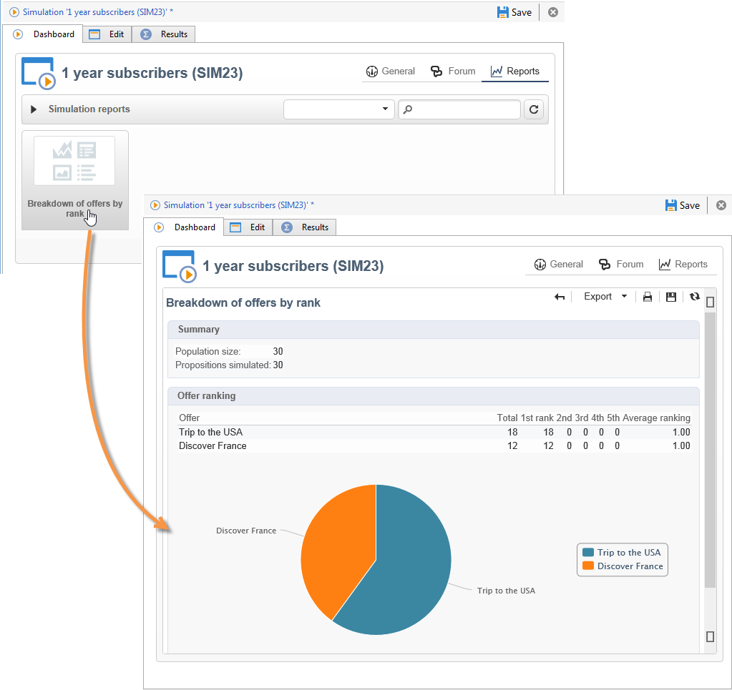Viewport: 732px width, 690px height.
Task: Click the report search input field
Action: pos(459,109)
